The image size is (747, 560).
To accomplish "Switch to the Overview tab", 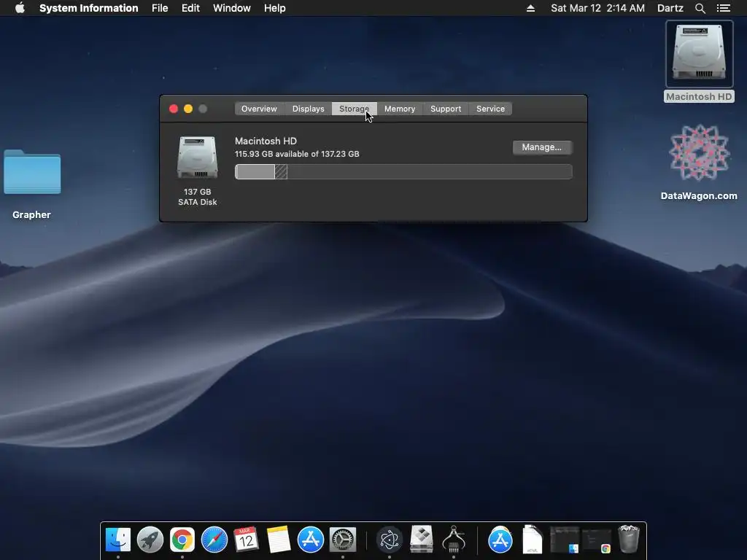I will pos(259,109).
